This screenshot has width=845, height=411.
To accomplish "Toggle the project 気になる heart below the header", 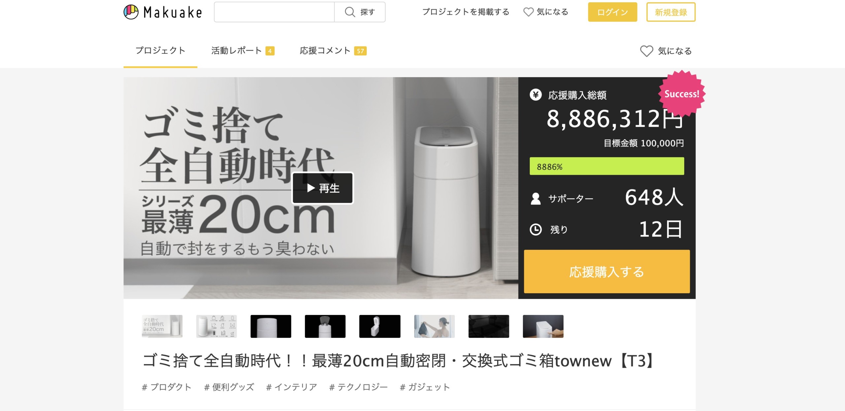I will click(x=646, y=51).
